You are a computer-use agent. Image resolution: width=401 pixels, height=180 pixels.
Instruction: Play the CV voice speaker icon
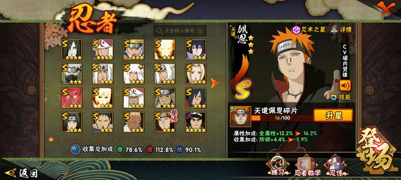[345, 86]
